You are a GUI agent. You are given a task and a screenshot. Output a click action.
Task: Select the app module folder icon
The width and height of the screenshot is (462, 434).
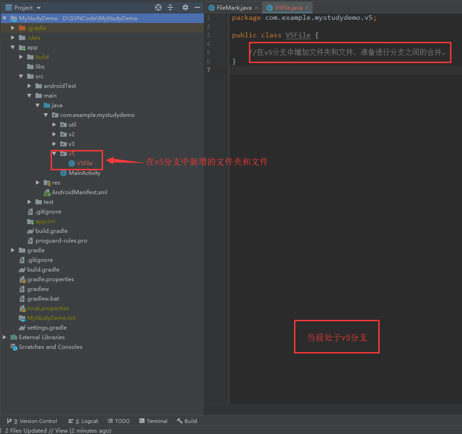pyautogui.click(x=22, y=47)
